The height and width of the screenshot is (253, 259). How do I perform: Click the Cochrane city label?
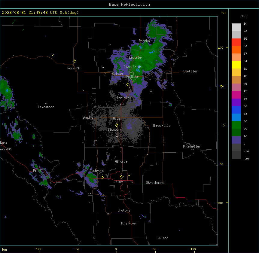point(97,171)
